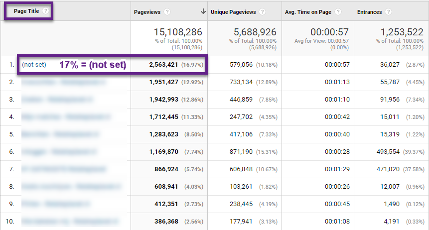Click the help icon beside Page Title
Image resolution: width=429 pixels, height=230 pixels.
coord(45,11)
